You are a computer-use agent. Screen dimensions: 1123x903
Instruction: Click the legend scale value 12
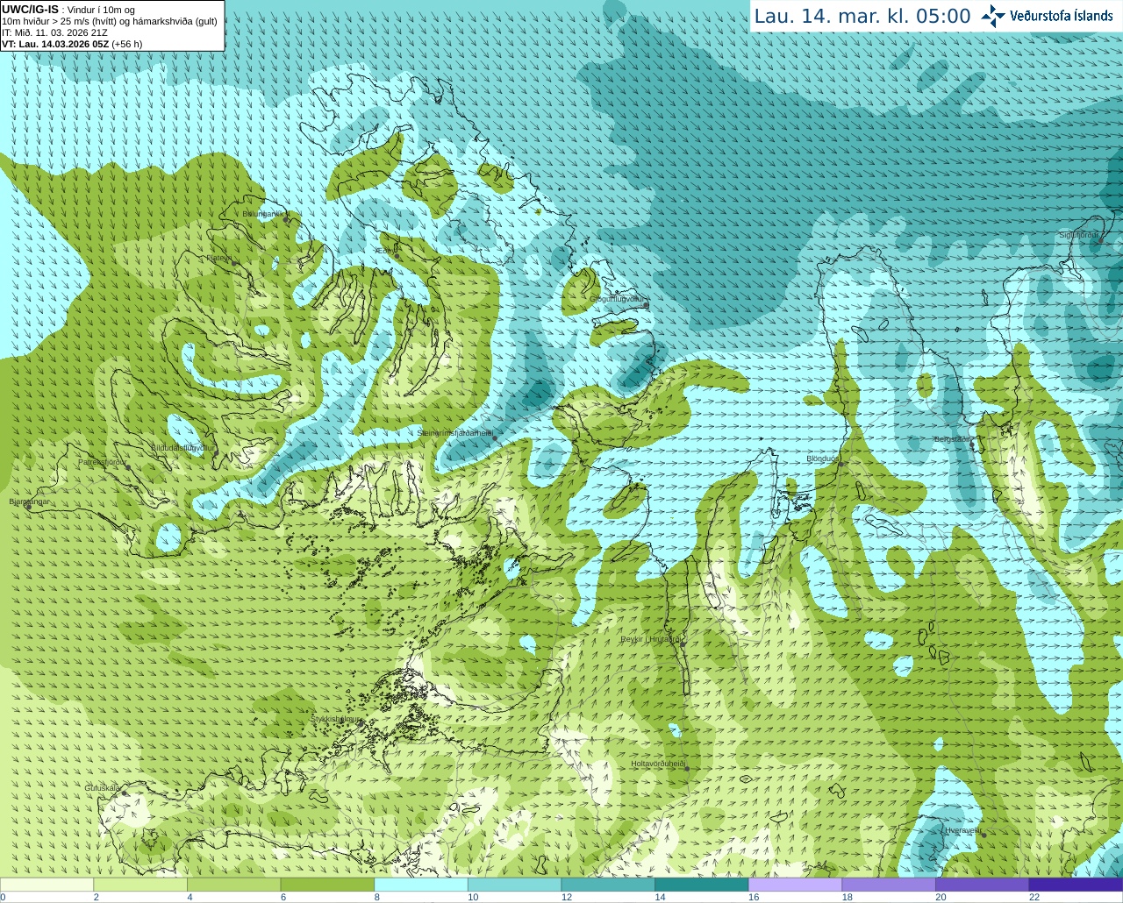(x=567, y=897)
